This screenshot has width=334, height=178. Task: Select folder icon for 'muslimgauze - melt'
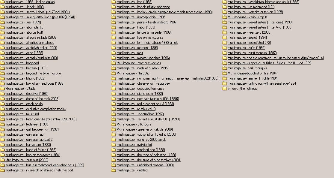pos(114,53)
